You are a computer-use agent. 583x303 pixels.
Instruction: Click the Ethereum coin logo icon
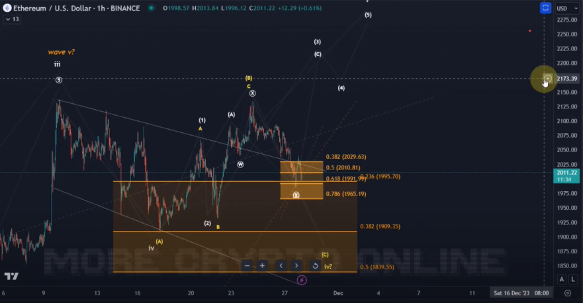[x=7, y=8]
